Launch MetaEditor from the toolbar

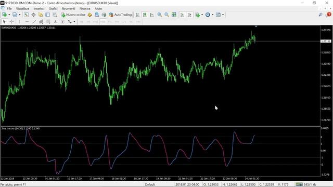click(x=89, y=15)
